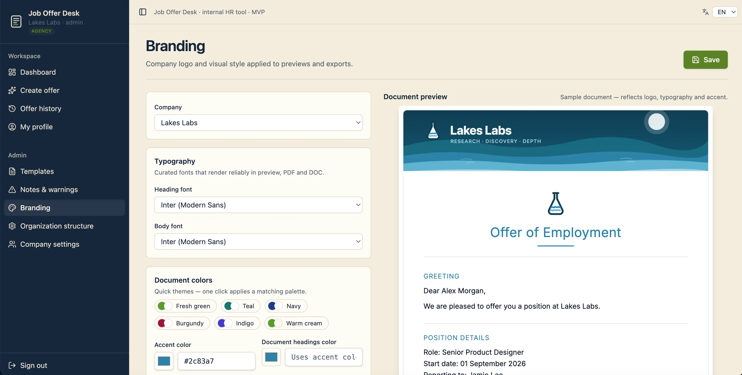
Task: Click the Company settings people icon
Action: click(12, 244)
